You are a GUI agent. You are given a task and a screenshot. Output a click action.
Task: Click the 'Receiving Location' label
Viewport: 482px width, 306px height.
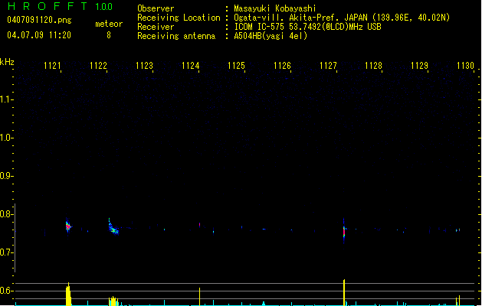coord(179,18)
